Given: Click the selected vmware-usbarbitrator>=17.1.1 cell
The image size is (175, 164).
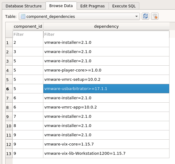Looking at the screenshot, I should point(106,89).
